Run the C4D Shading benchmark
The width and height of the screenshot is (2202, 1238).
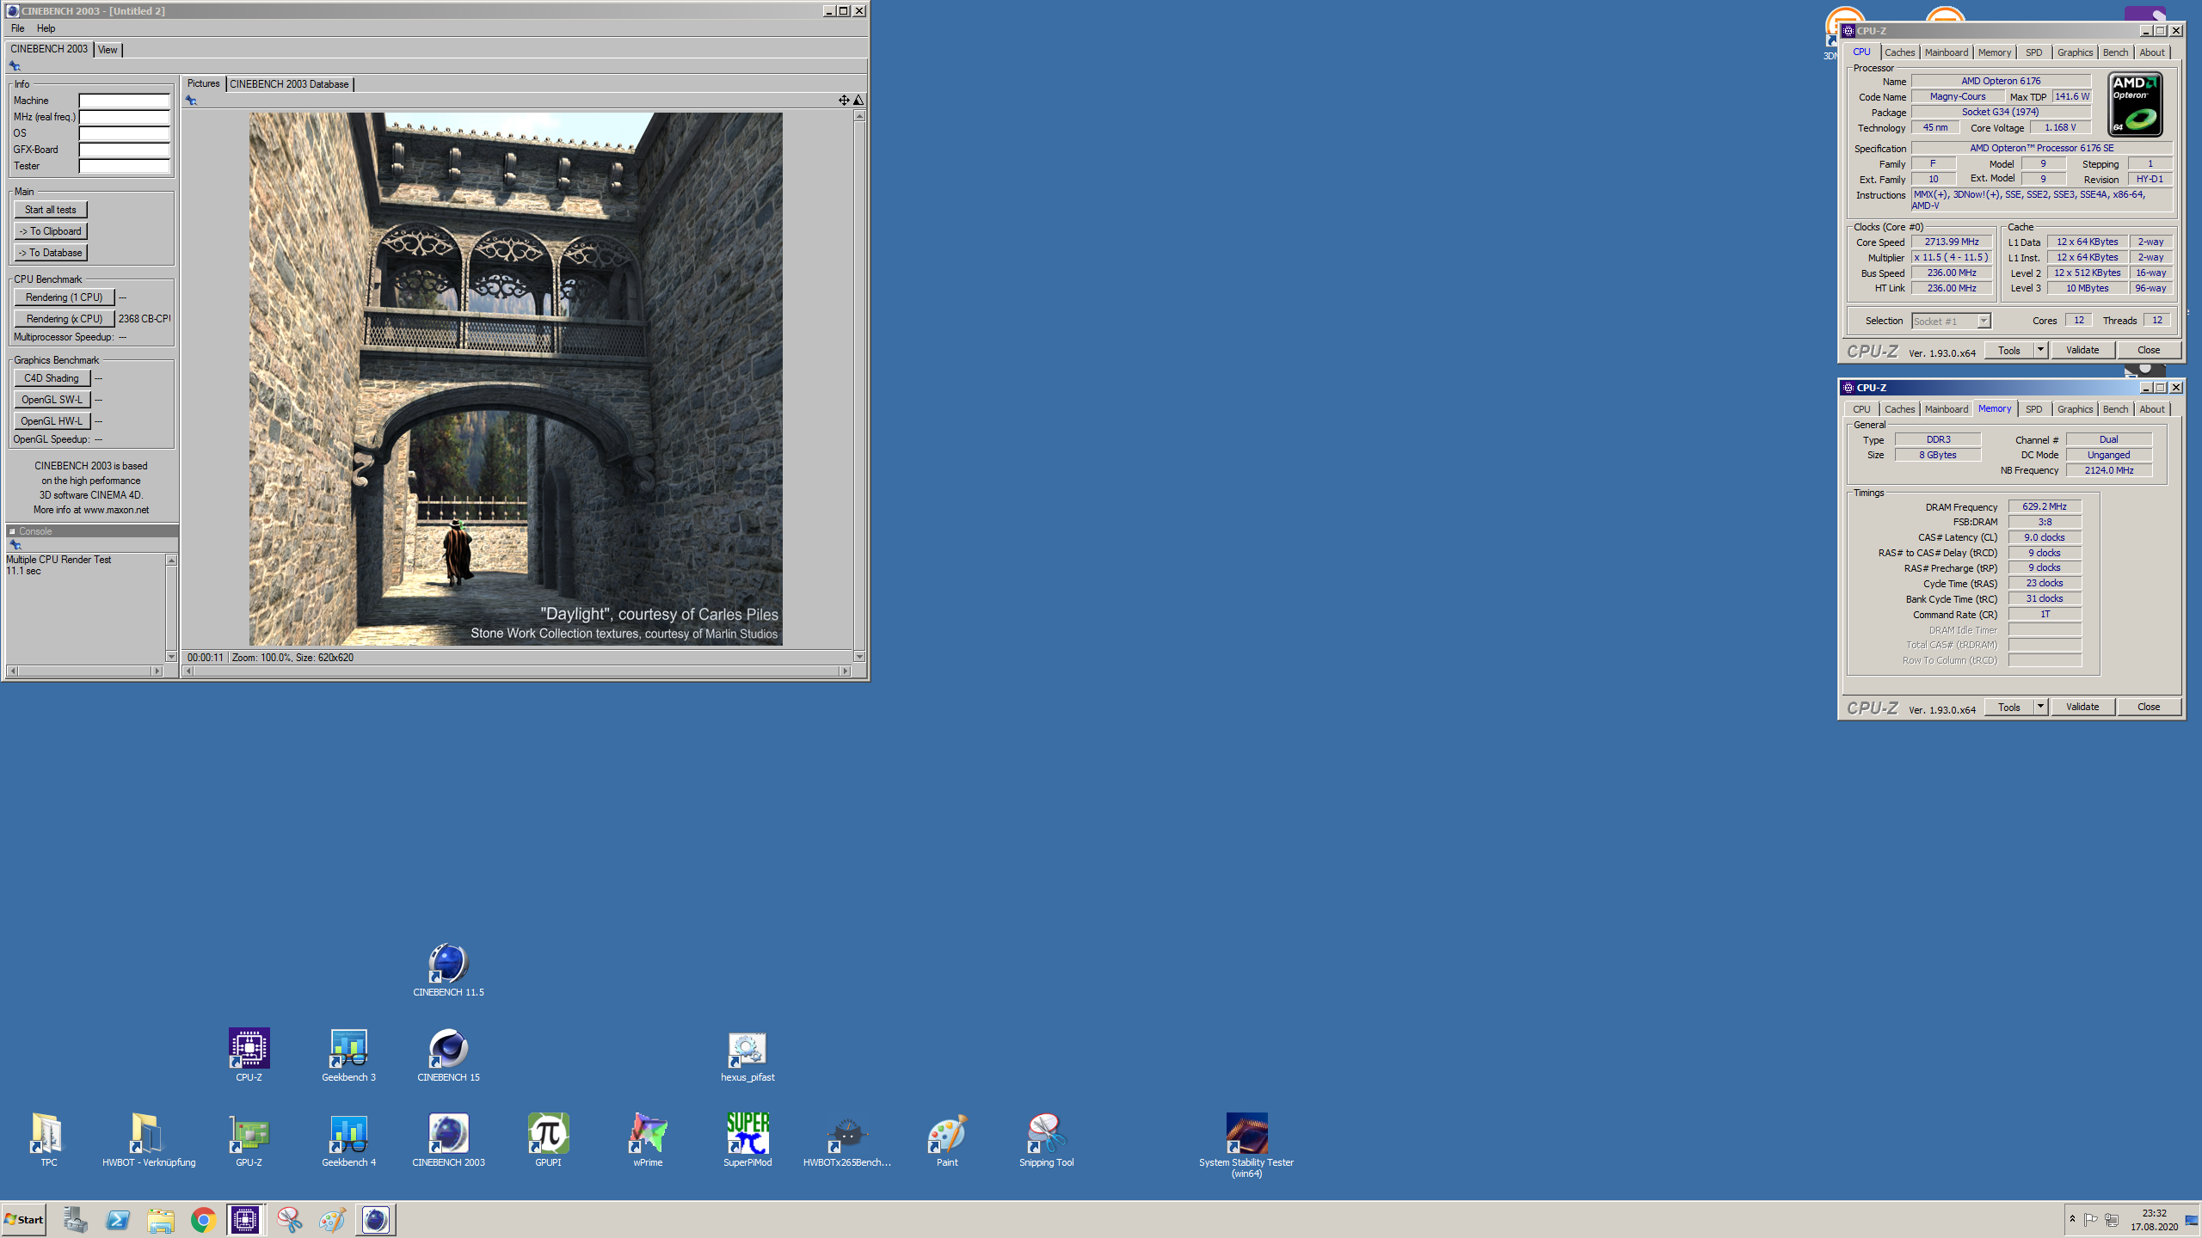(52, 378)
